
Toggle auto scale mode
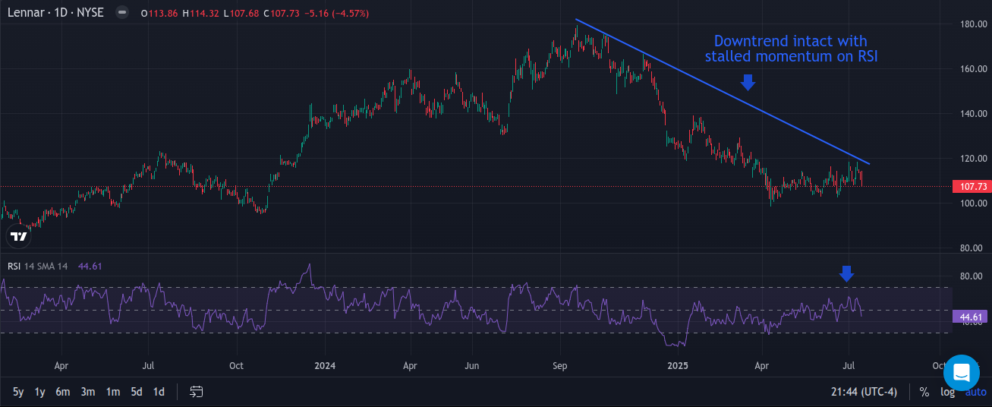pyautogui.click(x=976, y=392)
